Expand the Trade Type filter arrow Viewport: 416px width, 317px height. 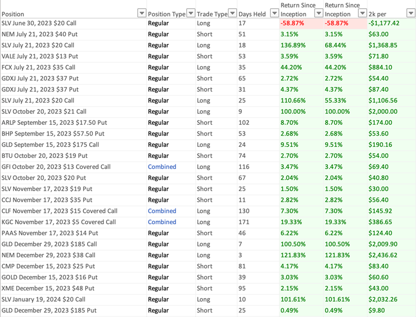tap(232, 13)
